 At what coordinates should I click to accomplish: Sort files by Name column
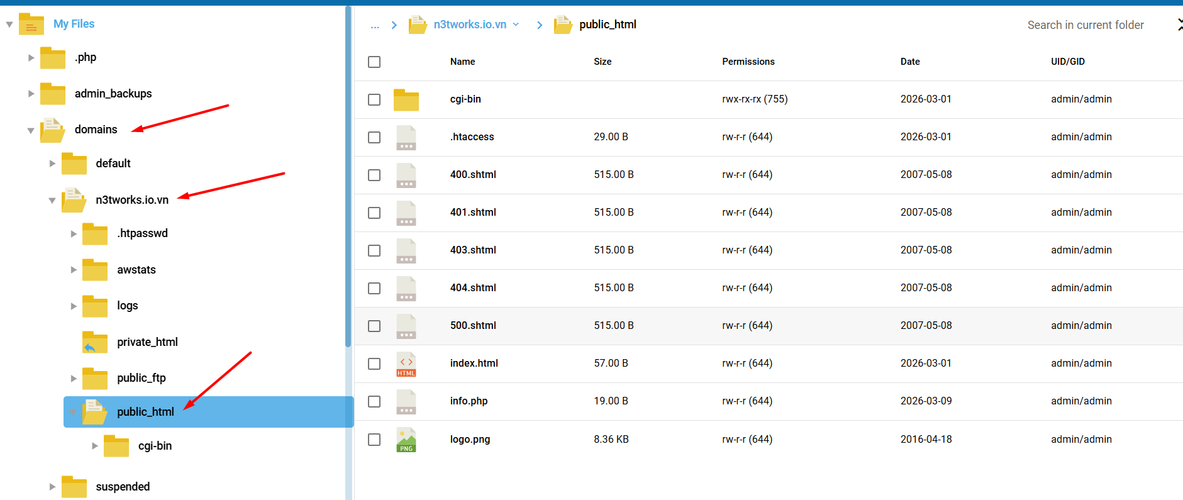coord(462,62)
